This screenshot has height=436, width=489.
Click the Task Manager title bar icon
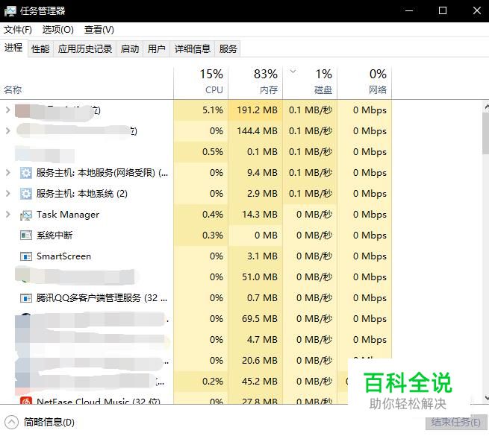point(10,11)
